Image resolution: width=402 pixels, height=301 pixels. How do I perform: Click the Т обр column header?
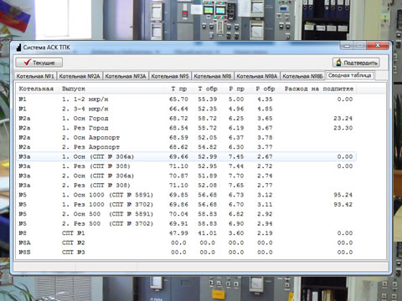208,89
